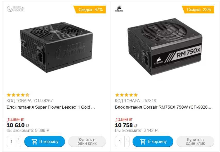Click the Corsair RM750x product image
Screen dimensions: 220x152
(x=165, y=49)
